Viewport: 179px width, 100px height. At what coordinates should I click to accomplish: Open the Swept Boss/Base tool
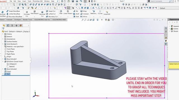[13, 11]
